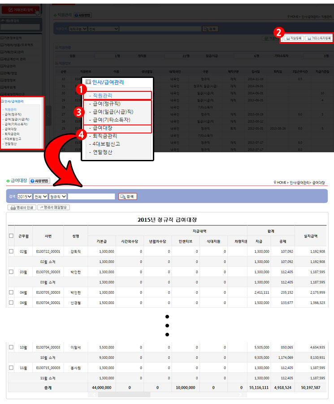The width and height of the screenshot is (334, 404).
Task: Open 직원관리 in the enlarged menu
Action: coord(100,95)
